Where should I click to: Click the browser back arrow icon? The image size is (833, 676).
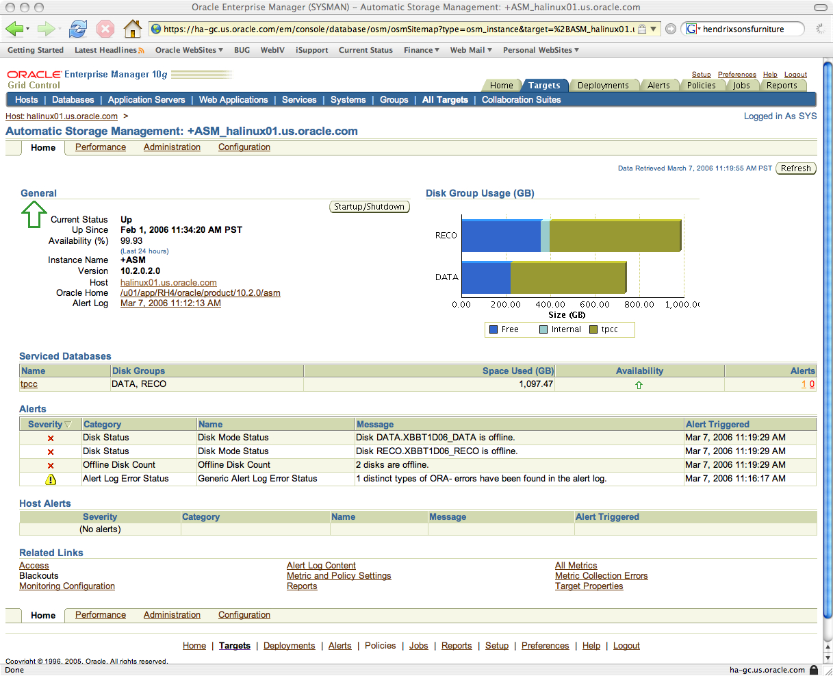coord(14,29)
